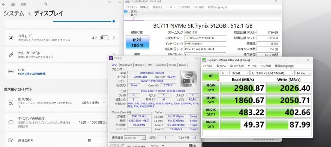
Task: Click the CPU-Z 閉じる button
Action: click(x=192, y=145)
